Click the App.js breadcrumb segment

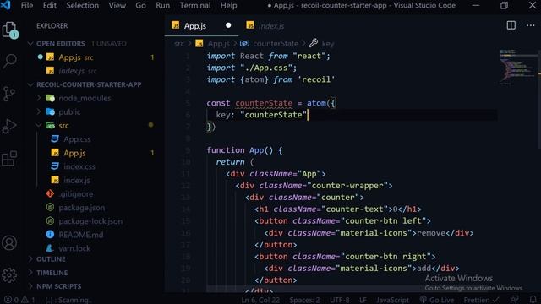pos(218,43)
